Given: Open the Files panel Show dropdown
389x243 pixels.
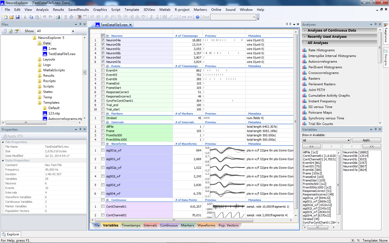Looking at the screenshot, I should tap(73, 31).
